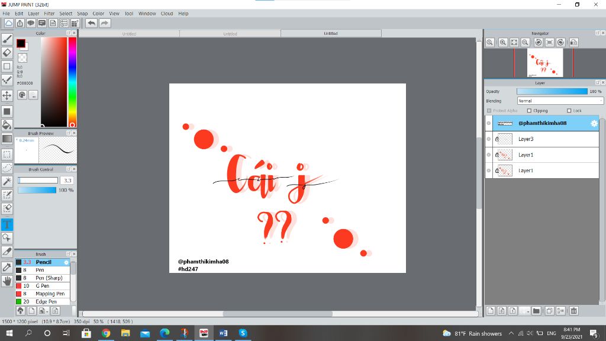Open the Snap menu
This screenshot has width=606, height=341.
82,14
